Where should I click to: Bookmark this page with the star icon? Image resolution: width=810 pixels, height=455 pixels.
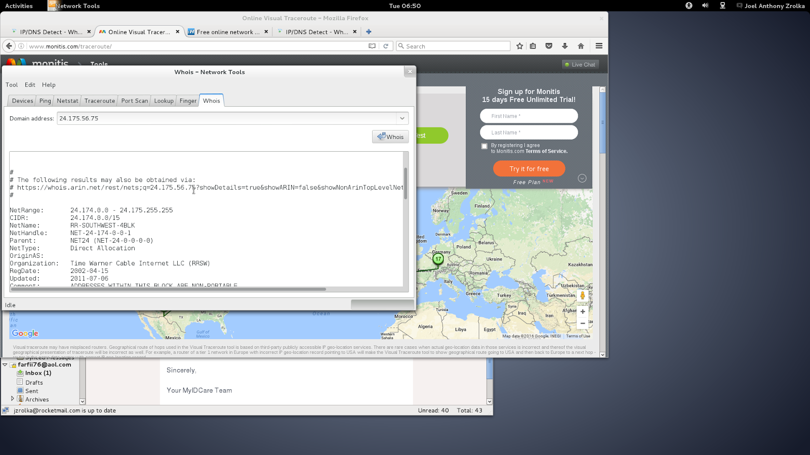[x=519, y=46]
